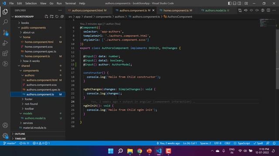Open the Search view in activity bar
279x156 pixels.
5,22
